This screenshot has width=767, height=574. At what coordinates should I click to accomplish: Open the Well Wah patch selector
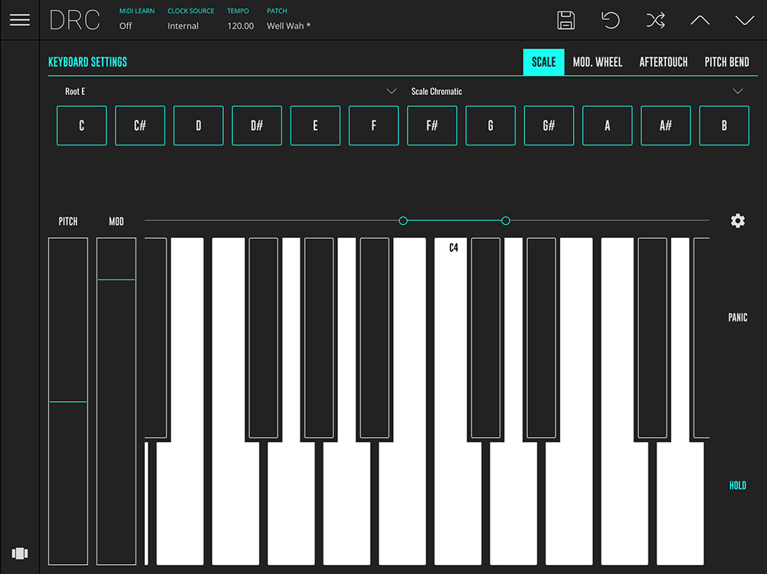coord(289,25)
